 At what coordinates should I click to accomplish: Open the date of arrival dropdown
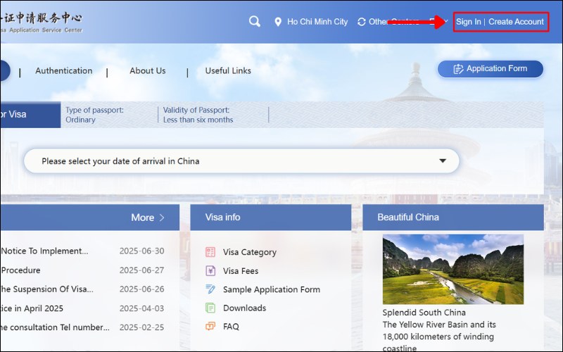coord(241,161)
